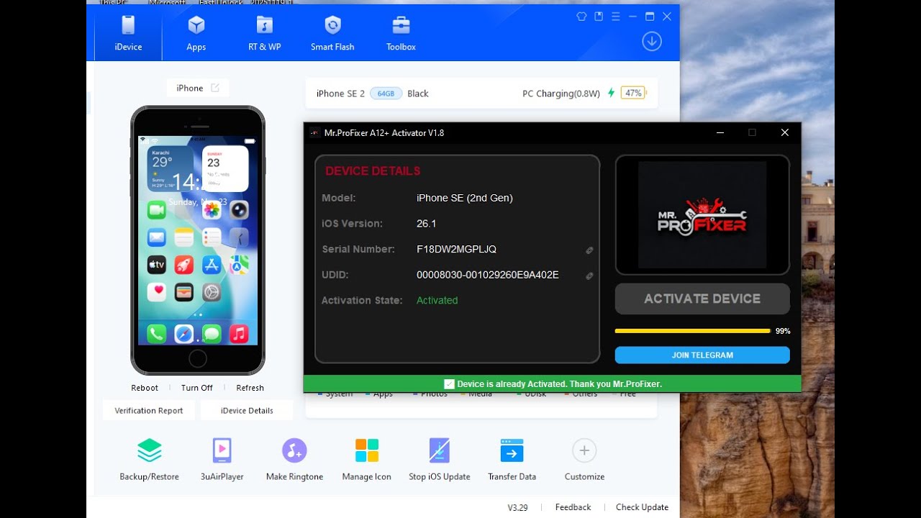This screenshot has height=518, width=921.
Task: Click iPhone SE 2 device name text
Action: click(x=340, y=94)
